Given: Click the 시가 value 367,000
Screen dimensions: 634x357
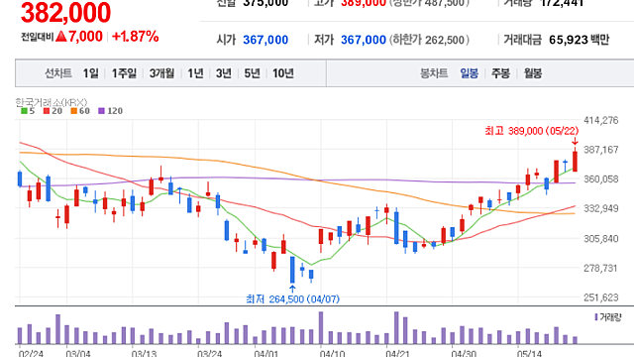Looking at the screenshot, I should point(265,40).
